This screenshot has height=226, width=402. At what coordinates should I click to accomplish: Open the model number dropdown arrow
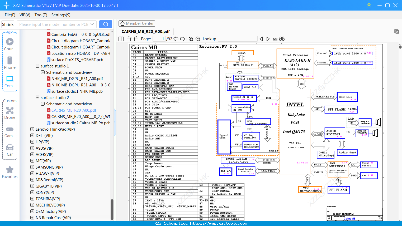(x=92, y=24)
